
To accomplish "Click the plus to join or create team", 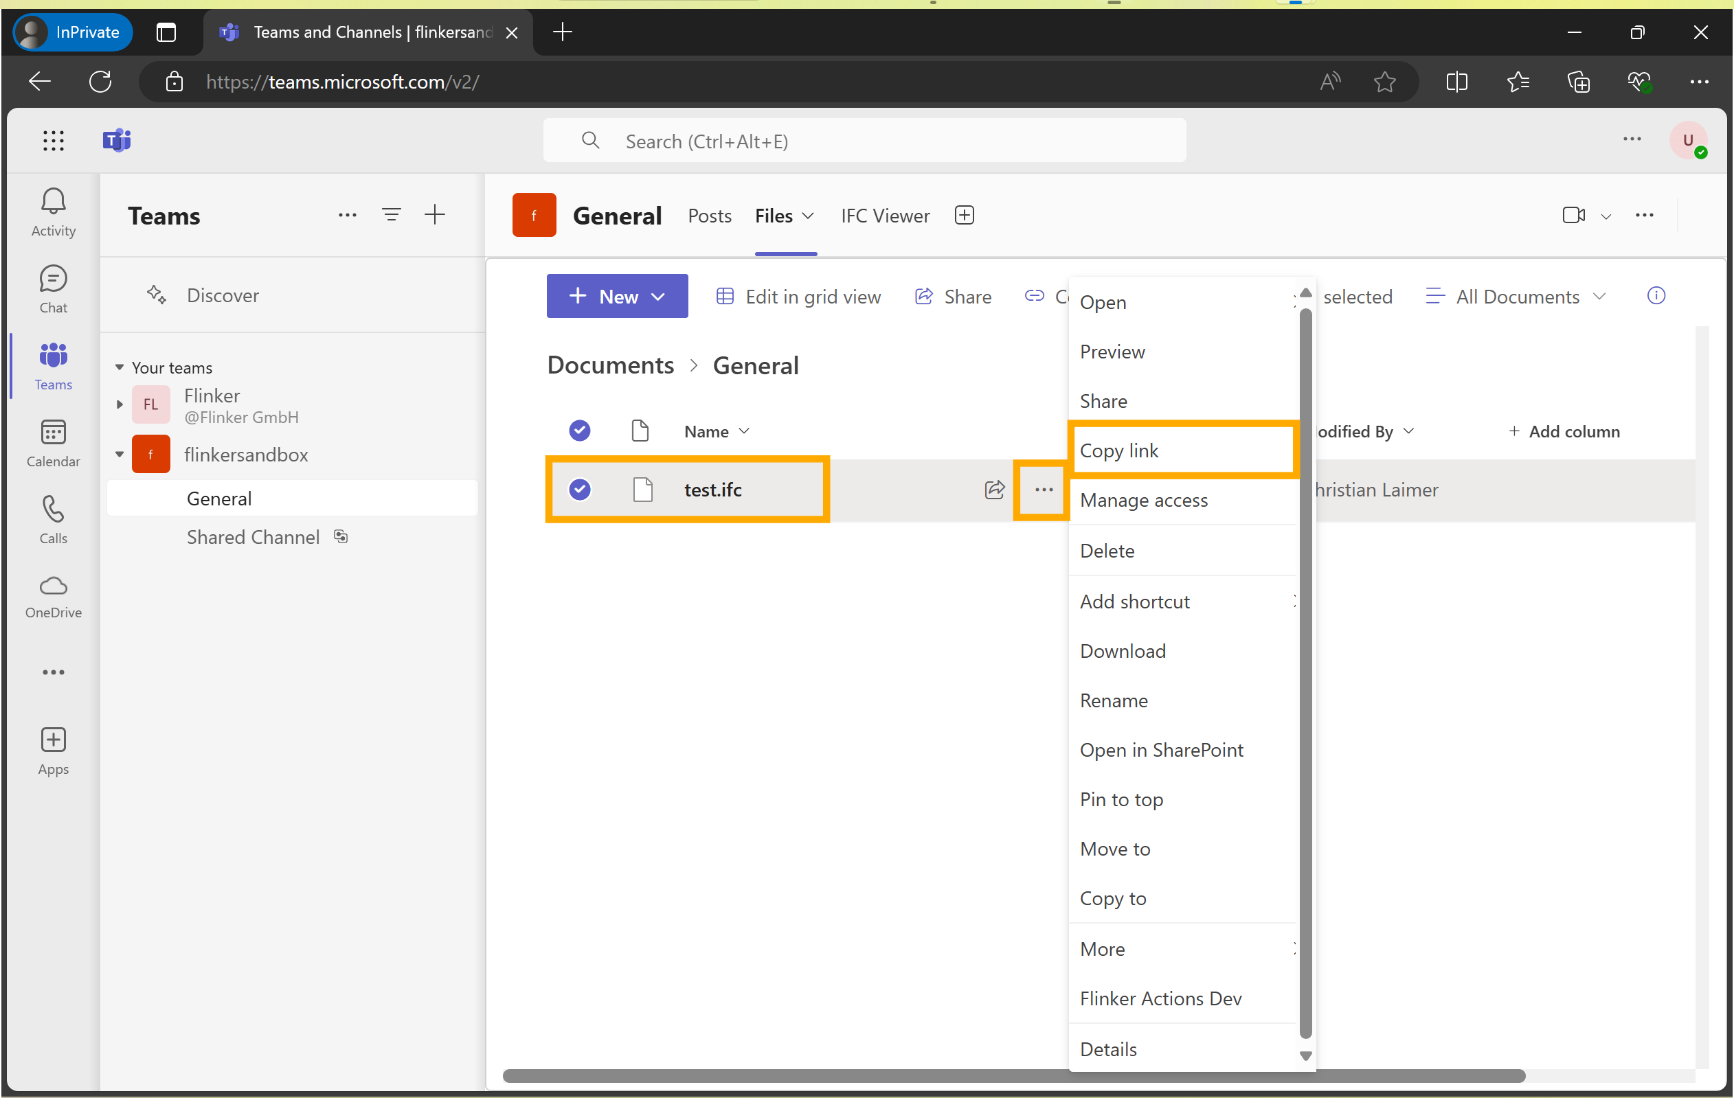I will 435,214.
